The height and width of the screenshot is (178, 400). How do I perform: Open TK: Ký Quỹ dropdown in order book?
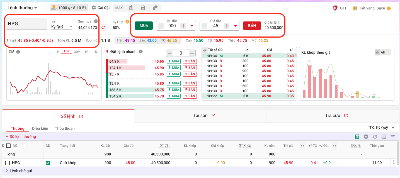click(x=382, y=128)
